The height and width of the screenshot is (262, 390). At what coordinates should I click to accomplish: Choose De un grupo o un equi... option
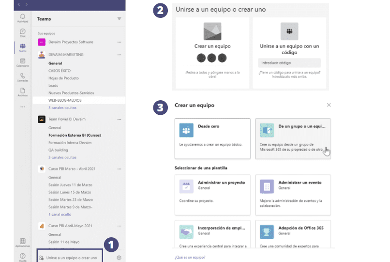(x=293, y=139)
